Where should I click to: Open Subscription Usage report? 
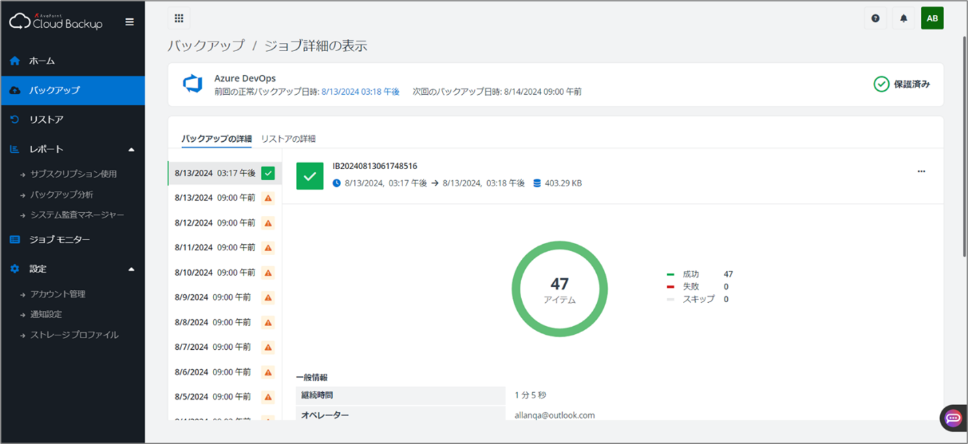[74, 174]
